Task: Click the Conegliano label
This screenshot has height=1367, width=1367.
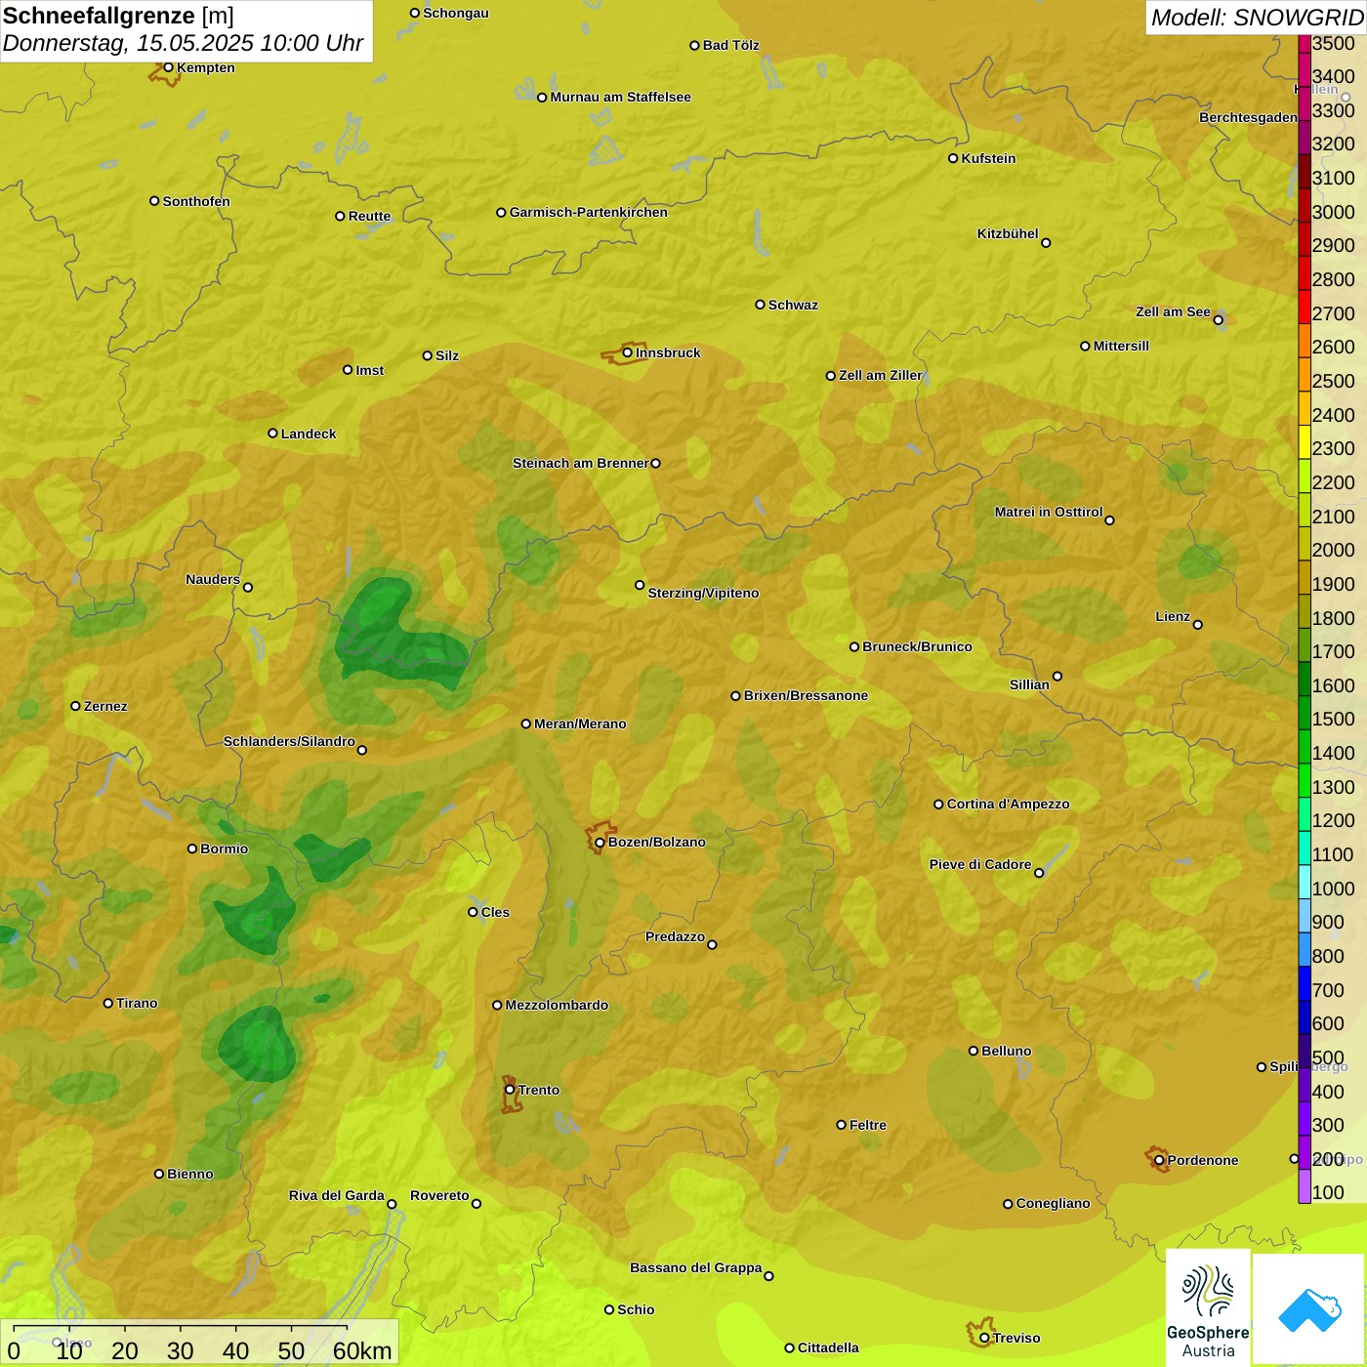Action: (x=1053, y=1203)
